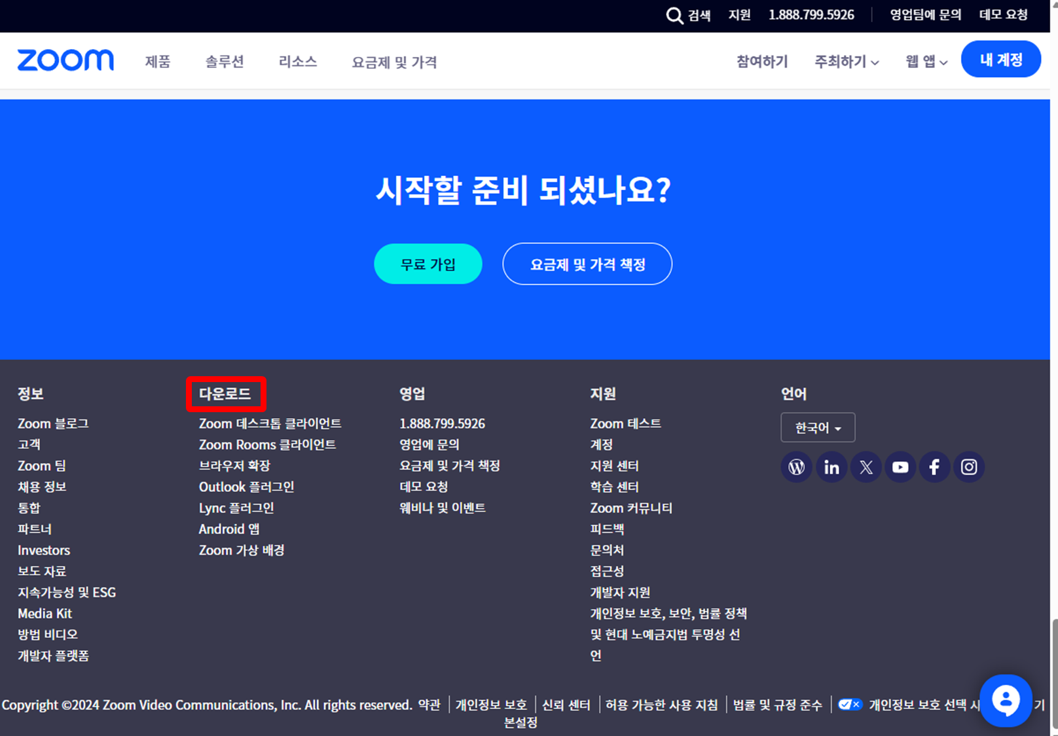The height and width of the screenshot is (736, 1058).
Task: Toggle the privacy choices icon
Action: click(x=850, y=705)
